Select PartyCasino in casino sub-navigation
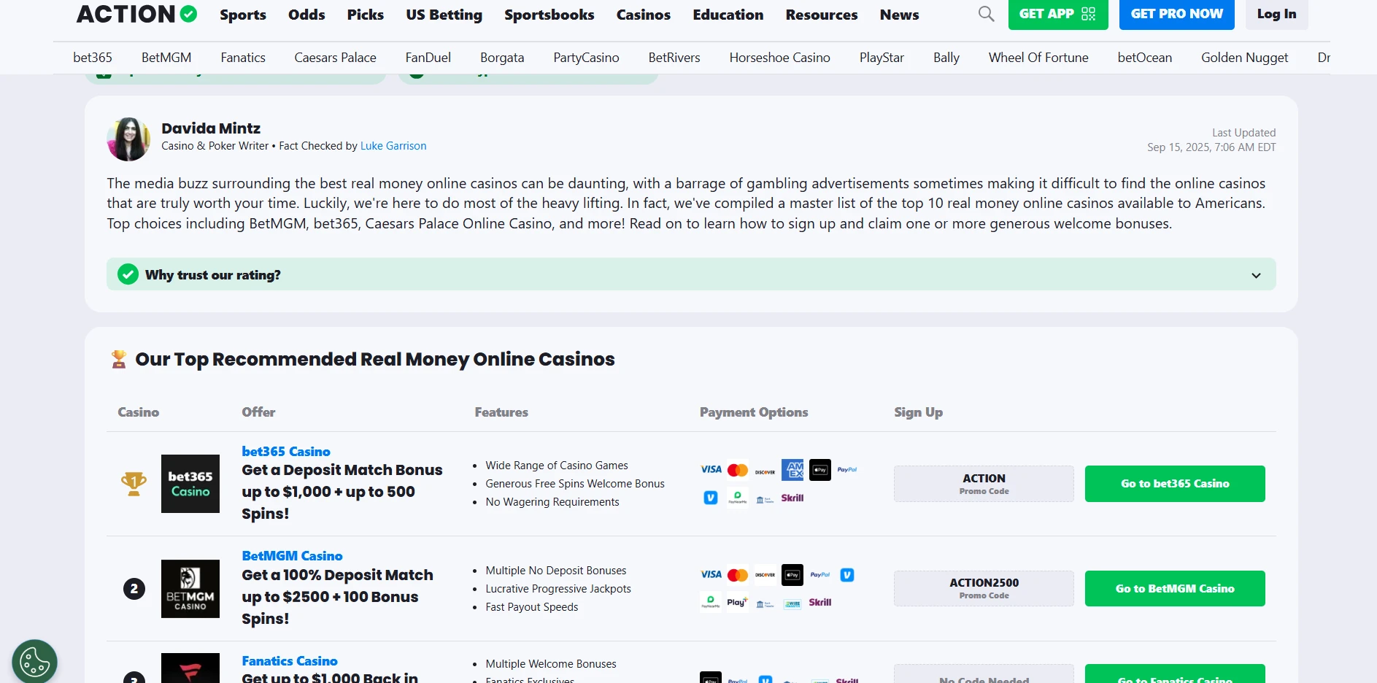The height and width of the screenshot is (683, 1377). click(586, 58)
